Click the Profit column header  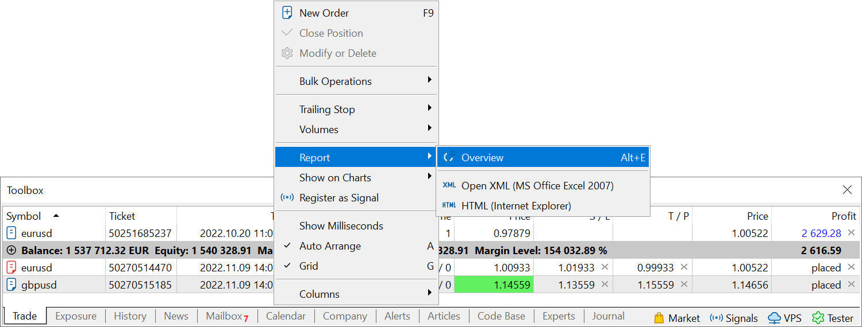815,216
